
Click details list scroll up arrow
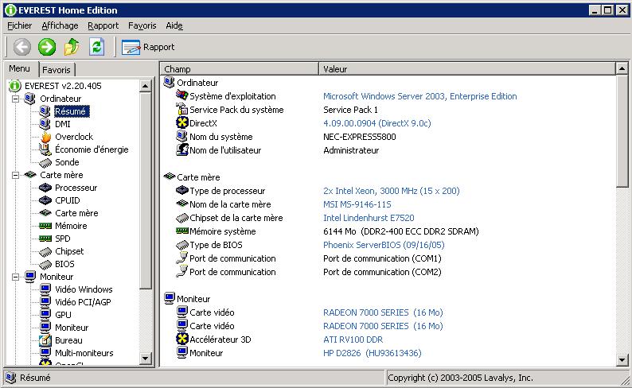click(622, 69)
